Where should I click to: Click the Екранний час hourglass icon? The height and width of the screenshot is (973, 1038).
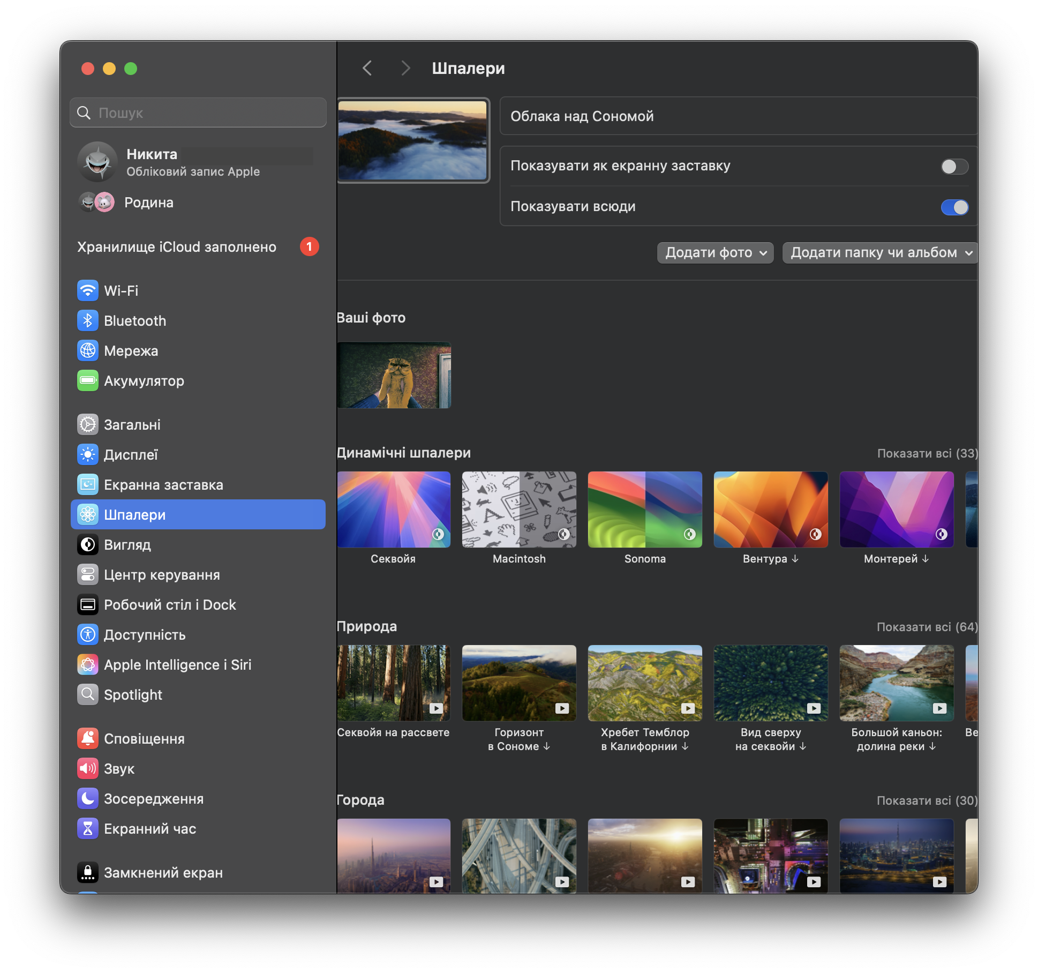coord(87,829)
